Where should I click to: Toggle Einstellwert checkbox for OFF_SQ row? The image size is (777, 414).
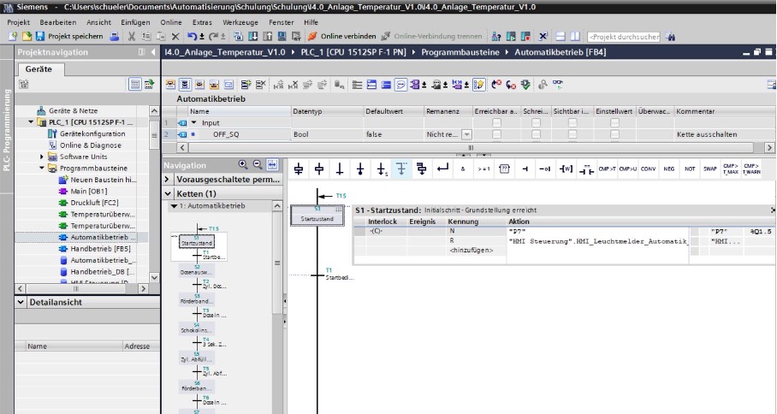click(614, 134)
